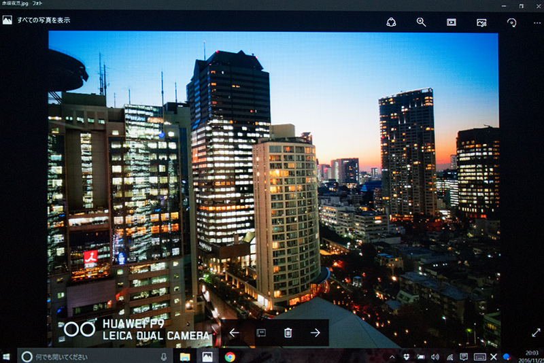
Task: Enter full screen with diagonal arrow icon
Action: 536,332
